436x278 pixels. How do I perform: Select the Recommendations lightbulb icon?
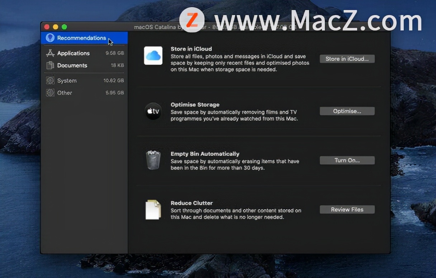pyautogui.click(x=50, y=38)
